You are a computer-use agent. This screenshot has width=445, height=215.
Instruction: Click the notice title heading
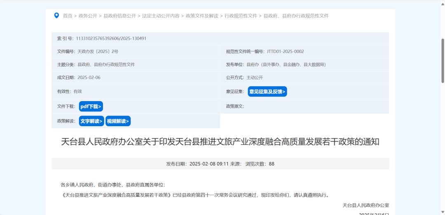pos(220,142)
